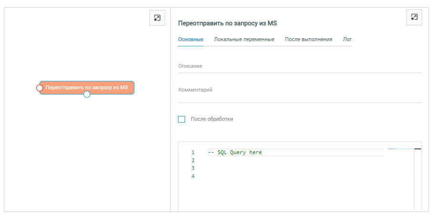Select the 'Переотправить по запросу из MS' node

tap(87, 87)
